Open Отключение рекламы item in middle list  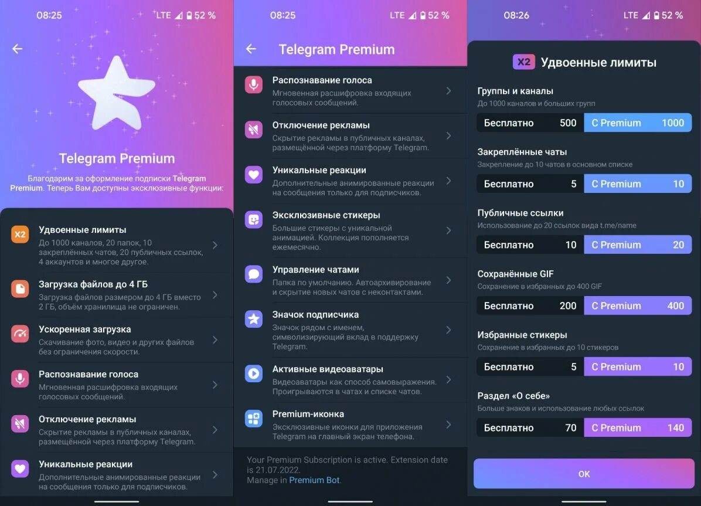tap(350, 136)
